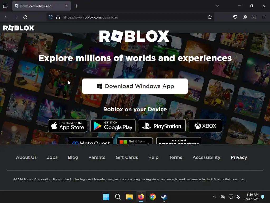The height and width of the screenshot is (203, 270).
Task: Open the Get it from Microsoft badge
Action: (135, 141)
